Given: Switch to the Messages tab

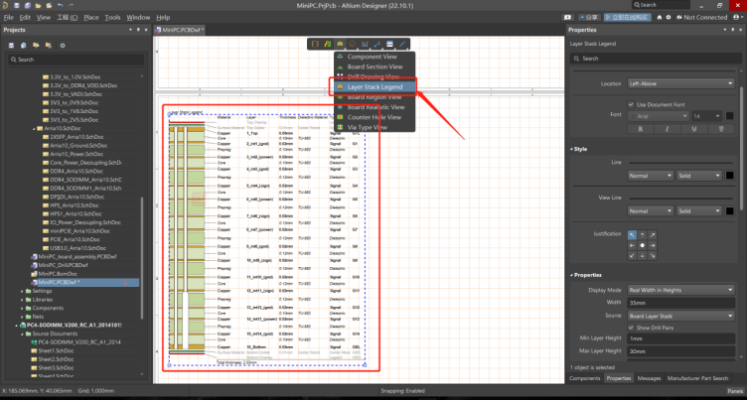Looking at the screenshot, I should pyautogui.click(x=649, y=378).
